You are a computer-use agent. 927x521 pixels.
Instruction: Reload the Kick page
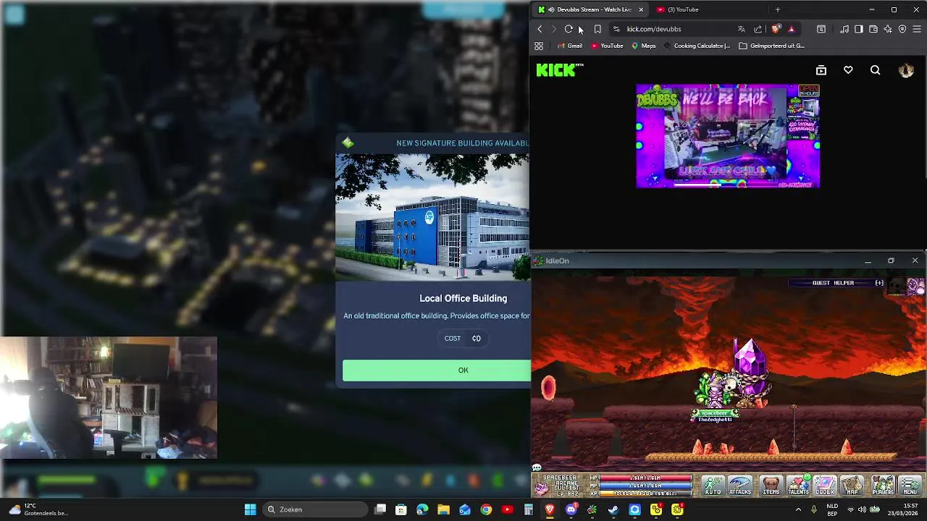pos(569,29)
